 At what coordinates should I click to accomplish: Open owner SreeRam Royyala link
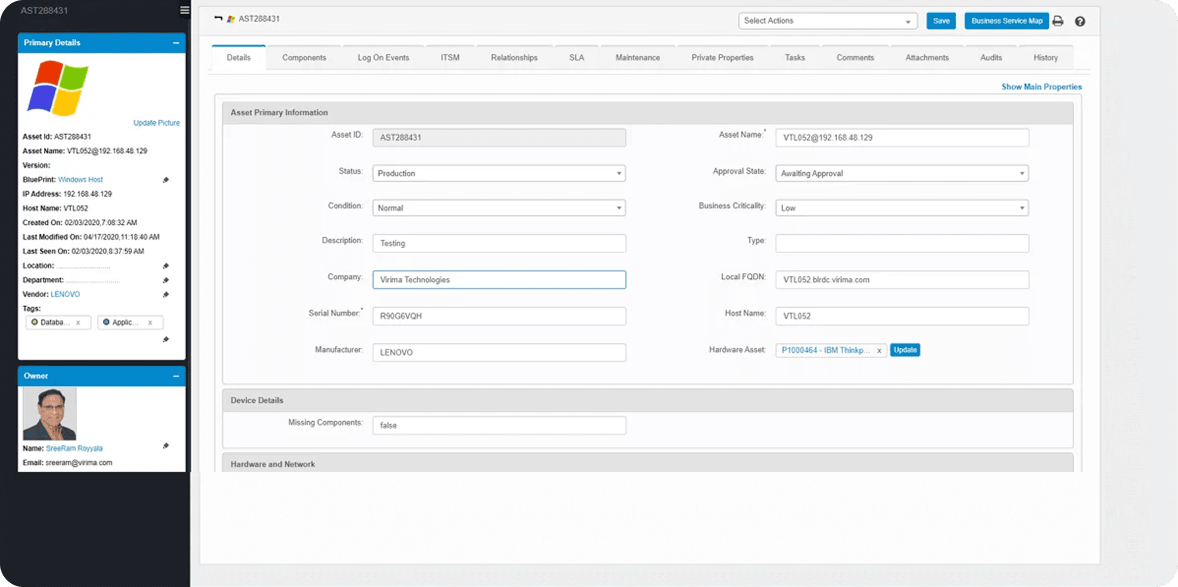click(x=74, y=448)
